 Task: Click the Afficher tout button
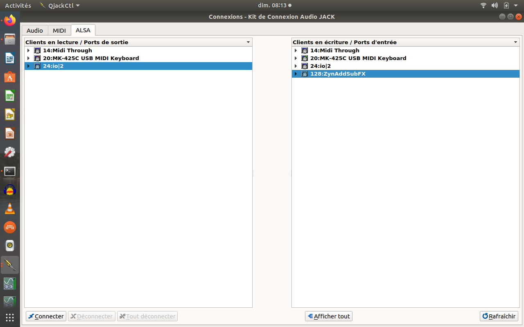(329, 316)
